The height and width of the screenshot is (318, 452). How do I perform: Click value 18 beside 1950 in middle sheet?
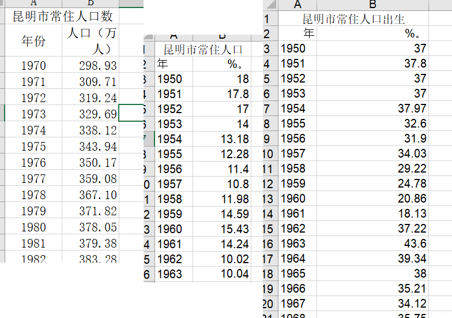(x=221, y=78)
